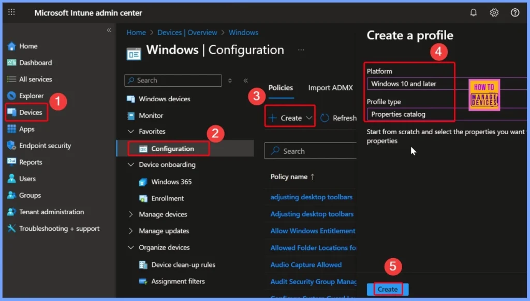
Task: Click the Troubleshooting + support wrench icon
Action: tap(11, 228)
